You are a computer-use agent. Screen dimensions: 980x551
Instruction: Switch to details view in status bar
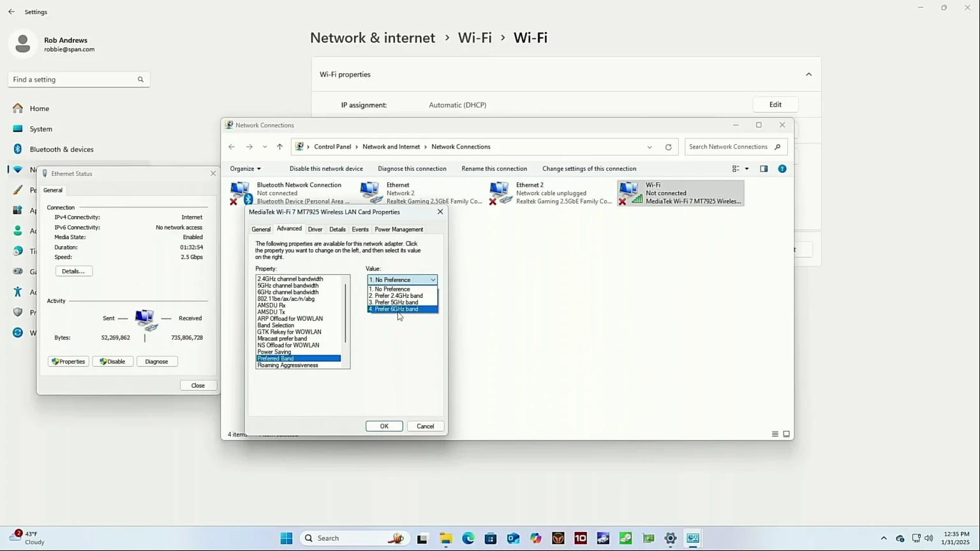[775, 434]
